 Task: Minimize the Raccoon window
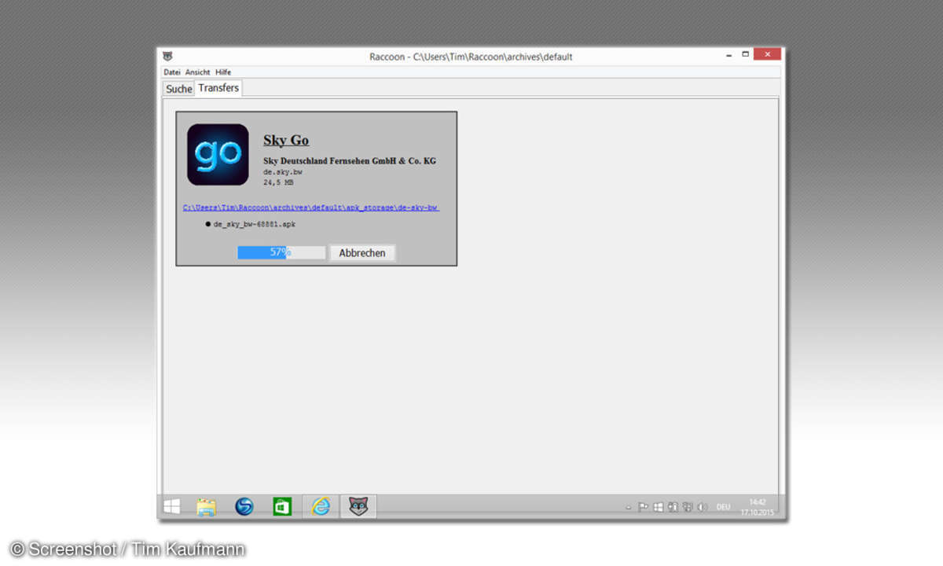pos(728,56)
